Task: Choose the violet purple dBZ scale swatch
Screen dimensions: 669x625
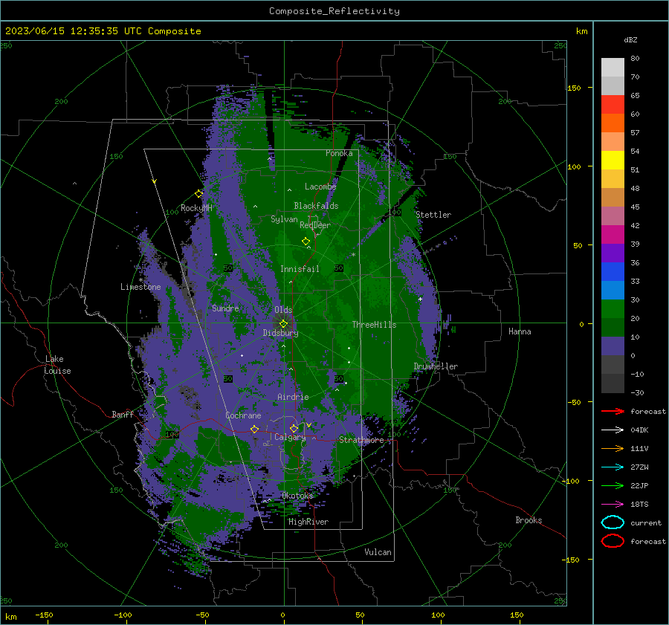Action: (x=613, y=253)
